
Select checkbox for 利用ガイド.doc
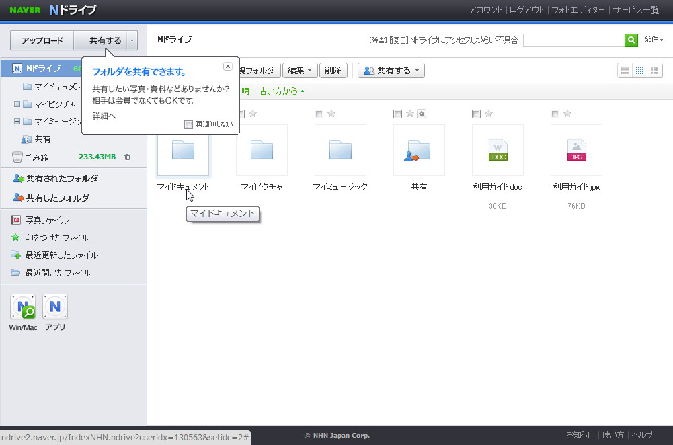coord(476,114)
